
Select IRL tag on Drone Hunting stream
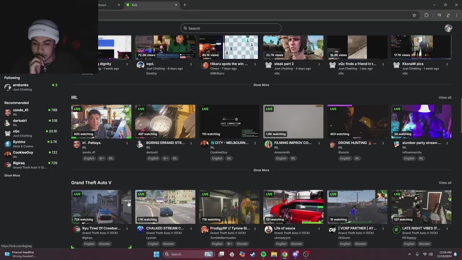coord(357,158)
